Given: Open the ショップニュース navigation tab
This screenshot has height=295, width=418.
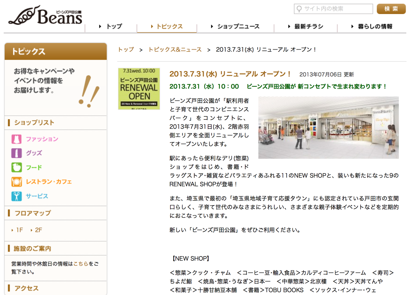Looking at the screenshot, I should [x=235, y=26].
